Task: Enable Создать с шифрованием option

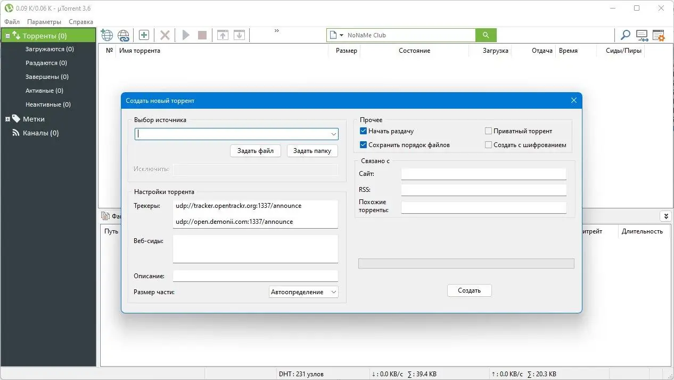Action: [488, 144]
